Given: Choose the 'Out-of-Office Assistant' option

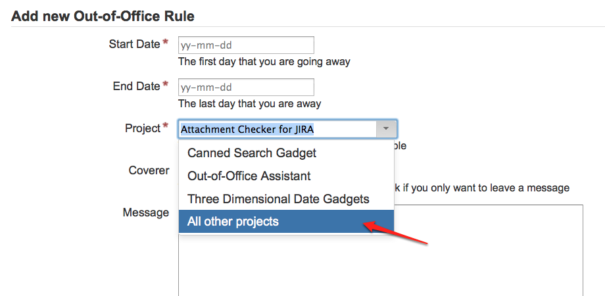Looking at the screenshot, I should coord(249,176).
